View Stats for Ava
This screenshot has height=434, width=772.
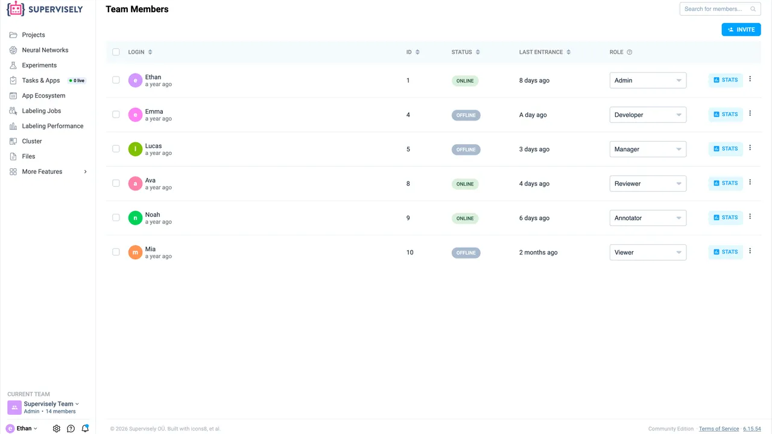pyautogui.click(x=726, y=183)
